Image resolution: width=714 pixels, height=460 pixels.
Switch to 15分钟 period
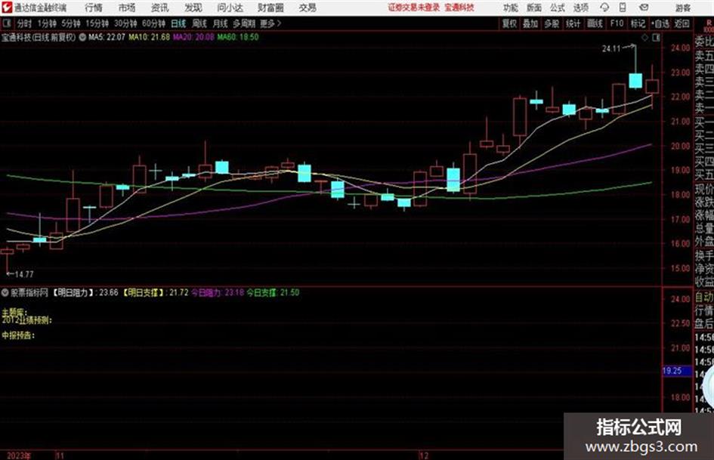pyautogui.click(x=97, y=23)
